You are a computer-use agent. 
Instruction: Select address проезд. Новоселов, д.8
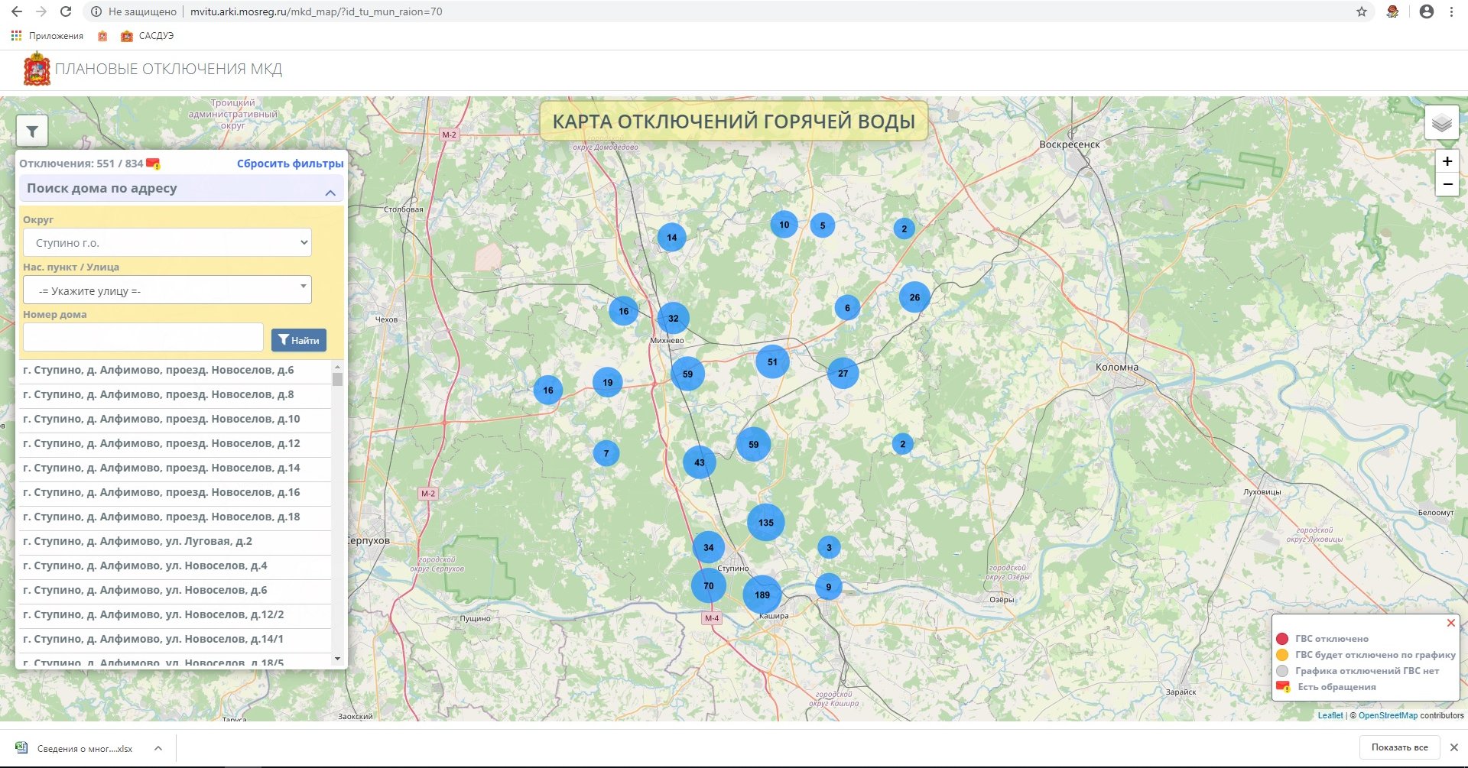point(174,395)
